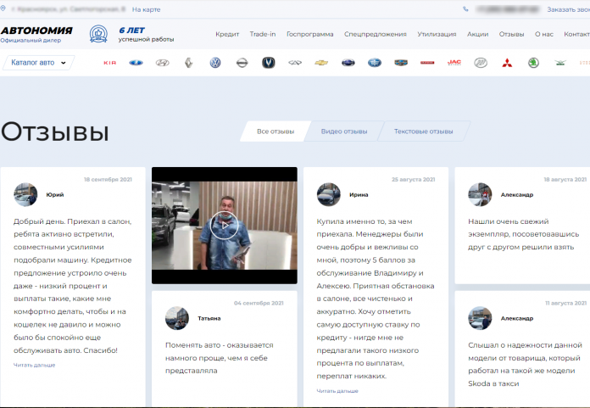
Task: Click reviewer name Татьяна
Action: (x=209, y=318)
